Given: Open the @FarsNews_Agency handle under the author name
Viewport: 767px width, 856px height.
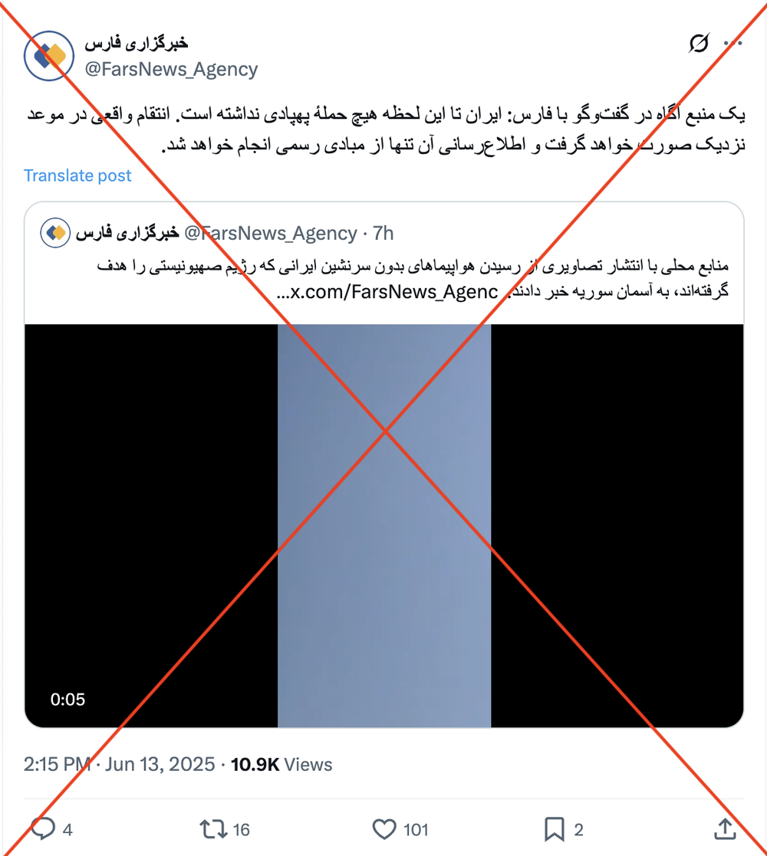Looking at the screenshot, I should pos(171,69).
